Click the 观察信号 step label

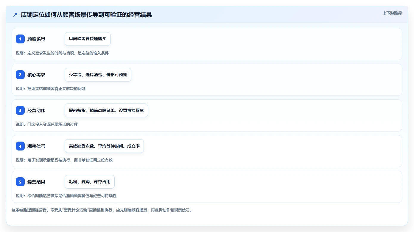(36, 146)
